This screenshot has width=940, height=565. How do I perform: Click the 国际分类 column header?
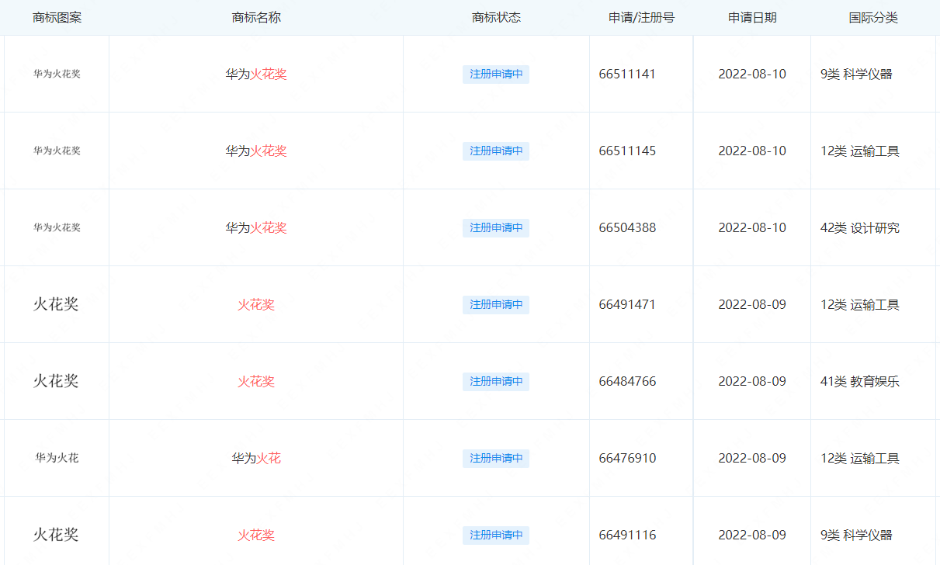pos(873,18)
